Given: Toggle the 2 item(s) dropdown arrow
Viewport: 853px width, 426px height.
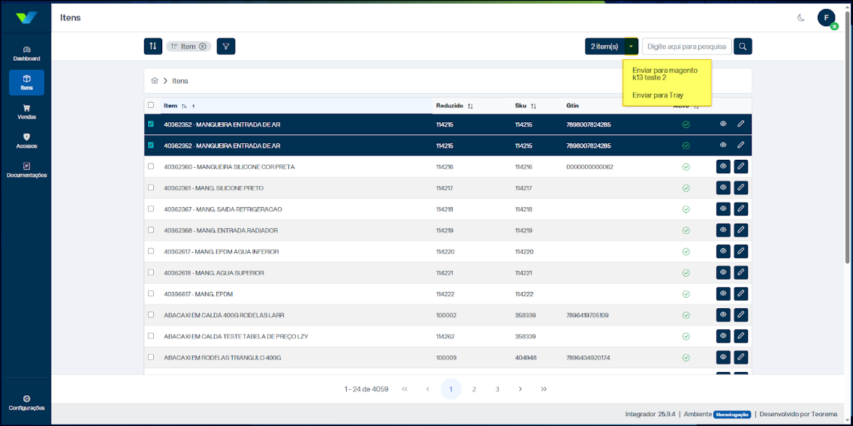Looking at the screenshot, I should [631, 46].
